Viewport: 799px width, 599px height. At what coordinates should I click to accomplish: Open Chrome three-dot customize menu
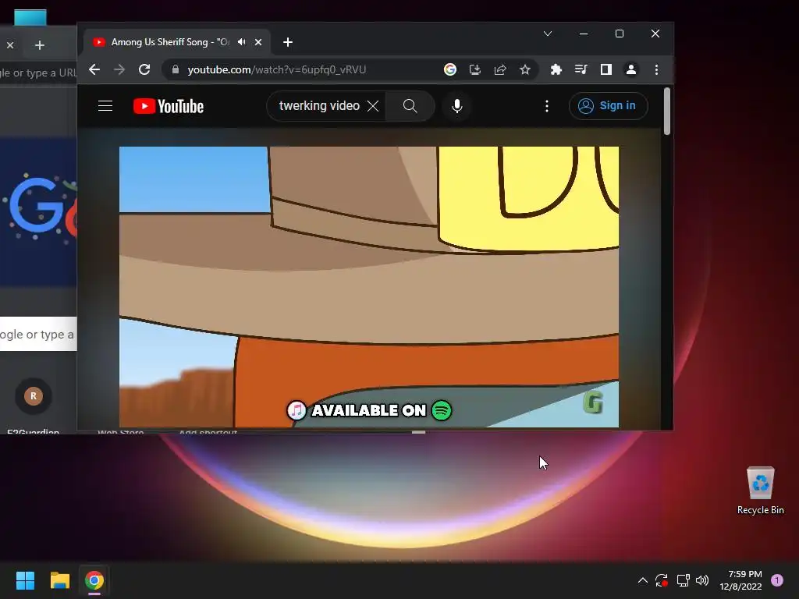656,69
